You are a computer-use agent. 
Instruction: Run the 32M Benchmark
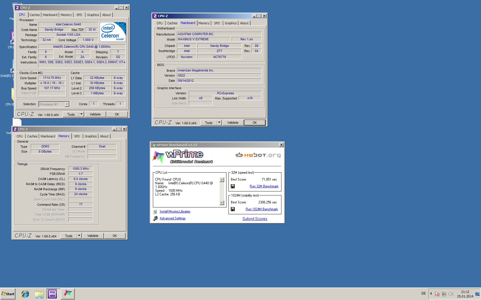(264, 186)
